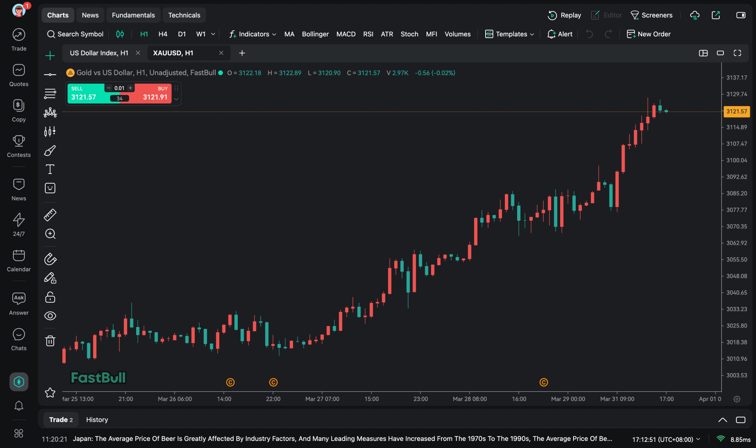The width and height of the screenshot is (756, 448).
Task: Expand more timeframes chevron after W1
Action: click(x=213, y=34)
